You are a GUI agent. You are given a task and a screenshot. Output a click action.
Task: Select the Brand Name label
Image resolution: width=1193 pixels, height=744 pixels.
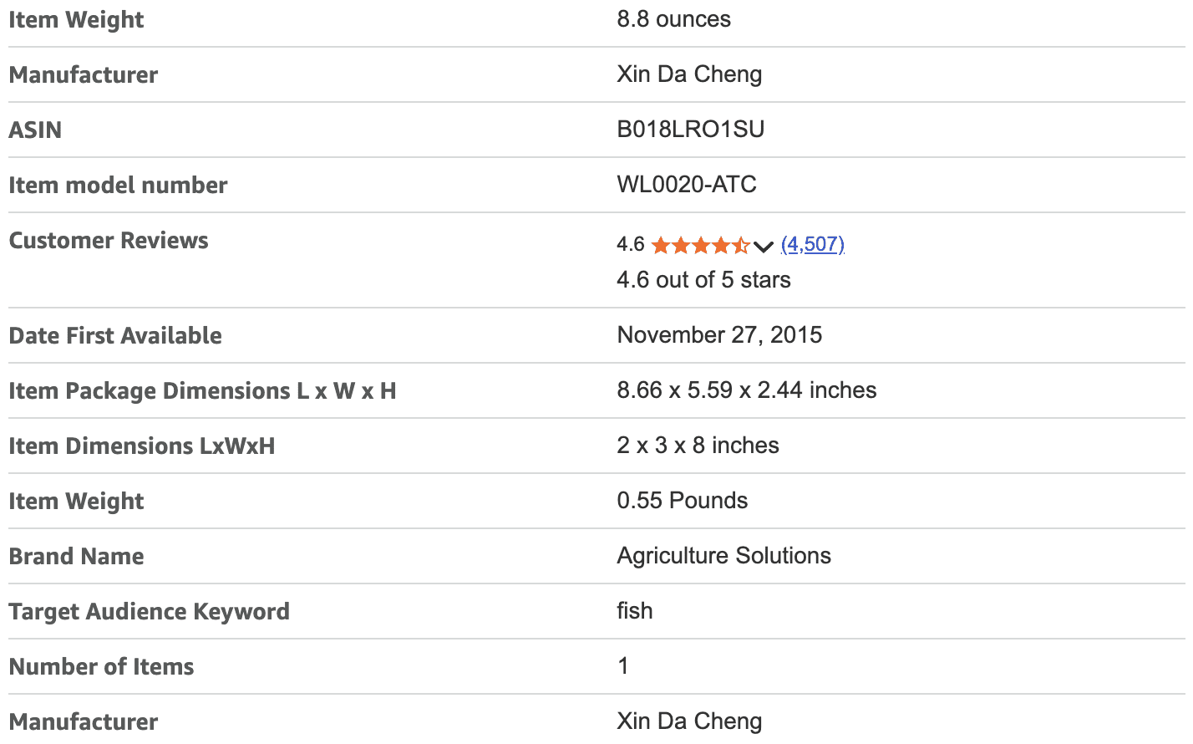point(76,557)
